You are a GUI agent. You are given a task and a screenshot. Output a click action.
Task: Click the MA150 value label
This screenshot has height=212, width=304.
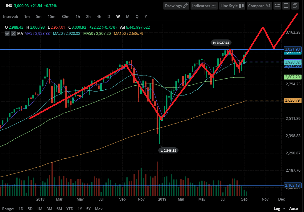[x=129, y=33]
